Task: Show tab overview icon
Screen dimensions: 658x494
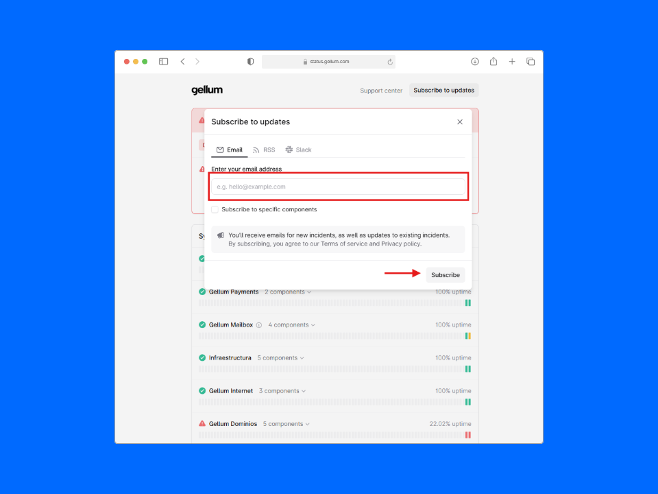Action: 531,62
